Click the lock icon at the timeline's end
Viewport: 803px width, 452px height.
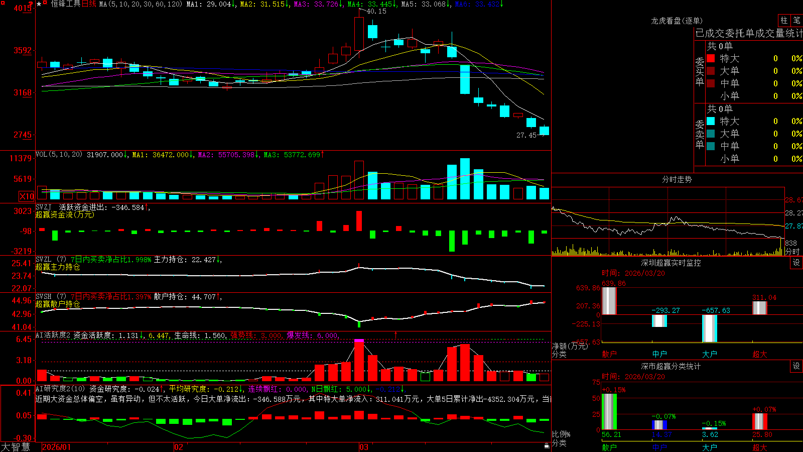547,446
